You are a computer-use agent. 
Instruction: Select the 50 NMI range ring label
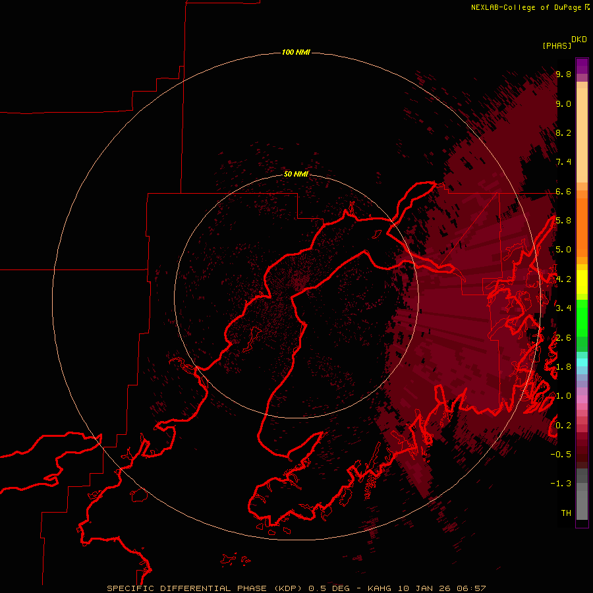296,174
